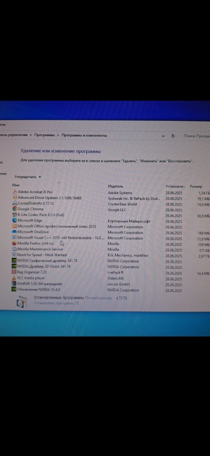Sort list by the Установлено column header
The width and height of the screenshot is (210, 456).
pos(175,186)
